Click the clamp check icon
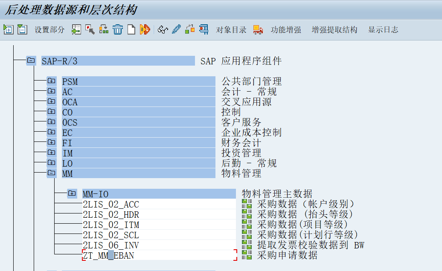The width and height of the screenshot is (442, 271). (204, 29)
